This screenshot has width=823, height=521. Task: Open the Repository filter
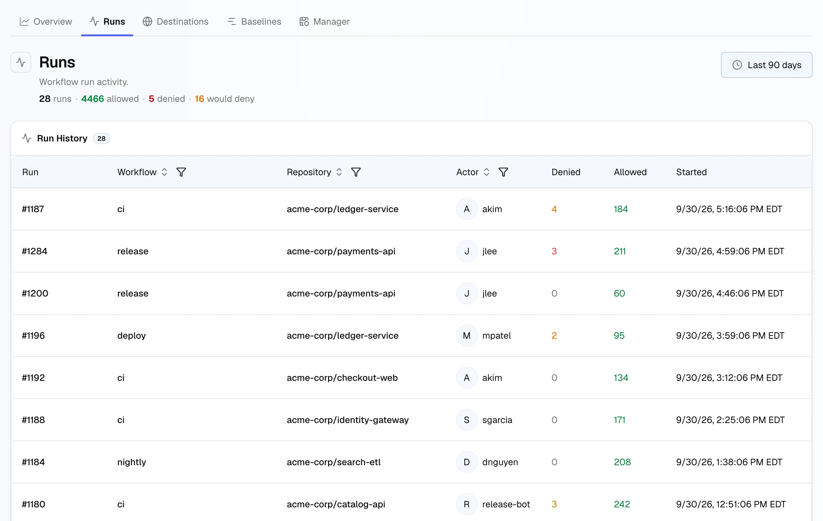point(356,172)
